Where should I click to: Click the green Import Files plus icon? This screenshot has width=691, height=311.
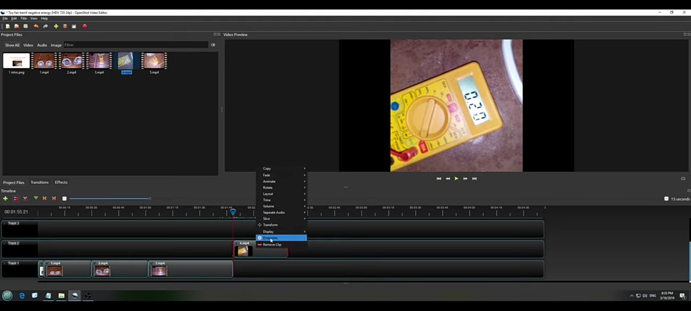click(x=56, y=26)
